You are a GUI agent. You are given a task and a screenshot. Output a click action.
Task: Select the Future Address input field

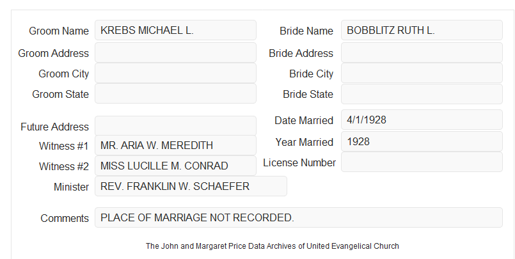point(175,126)
